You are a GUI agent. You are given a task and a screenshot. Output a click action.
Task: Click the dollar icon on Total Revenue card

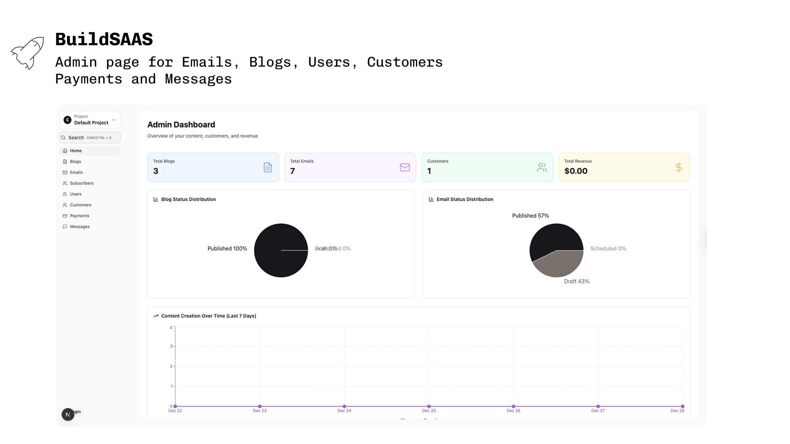tap(678, 167)
